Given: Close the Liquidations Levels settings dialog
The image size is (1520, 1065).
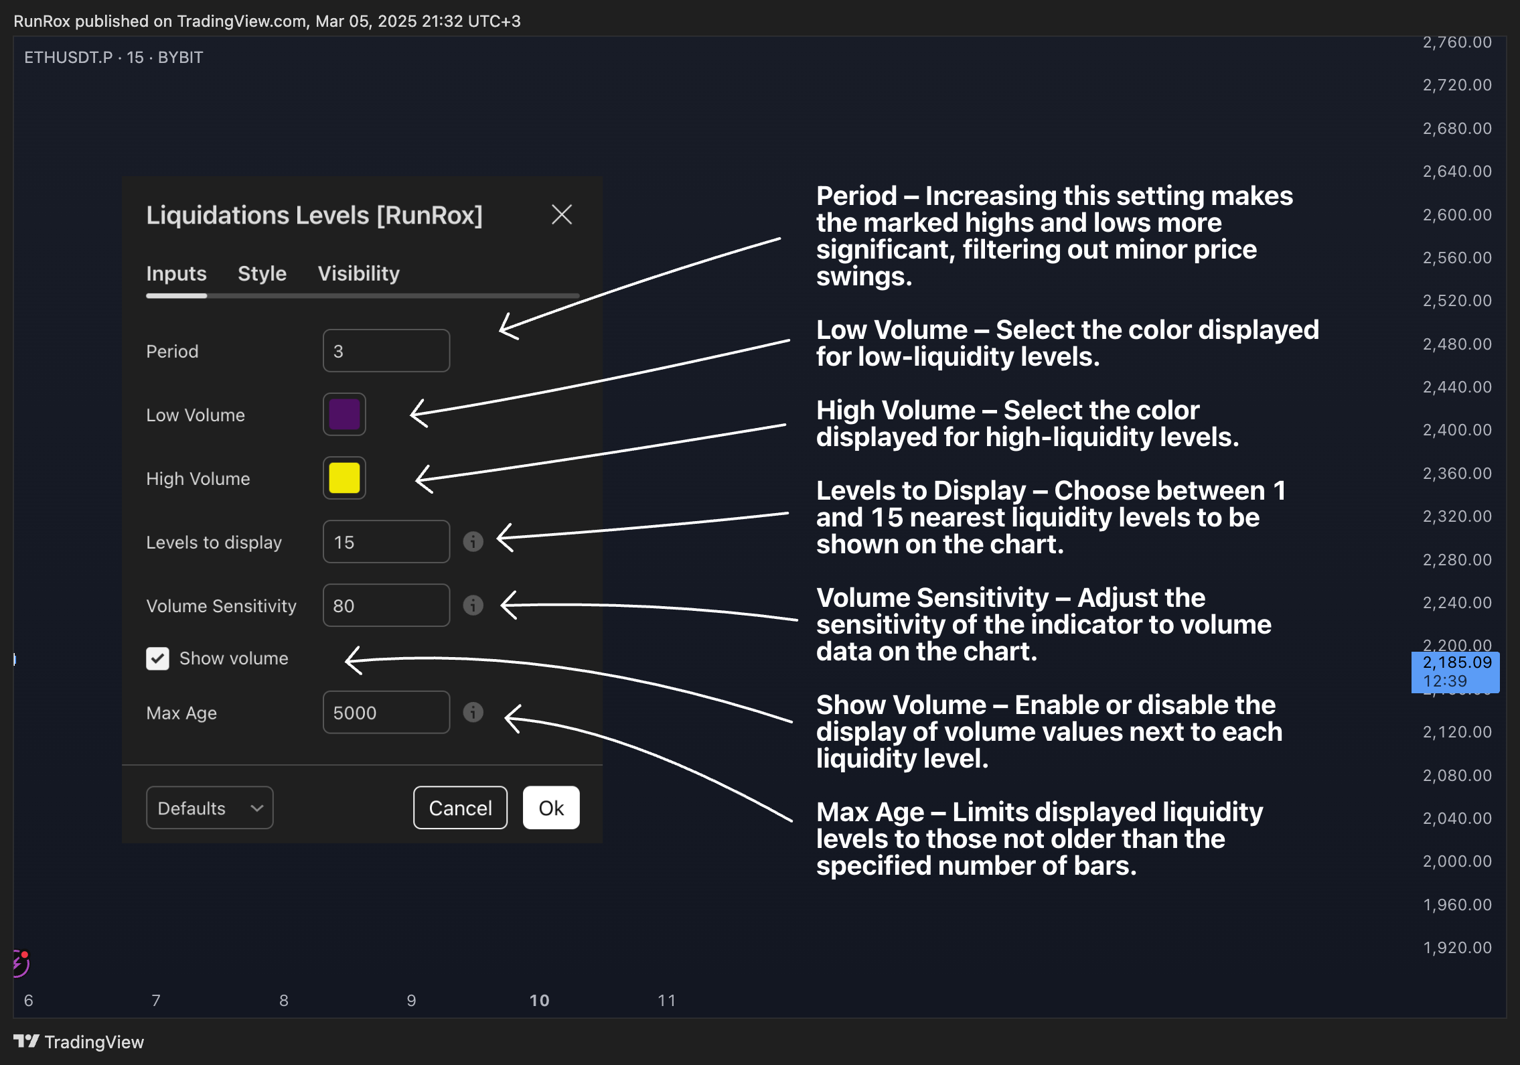Looking at the screenshot, I should click(x=561, y=215).
